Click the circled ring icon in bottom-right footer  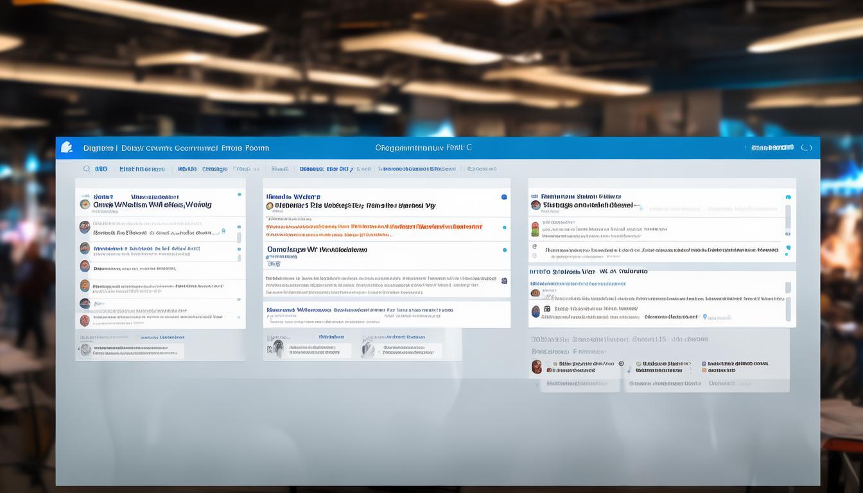[621, 364]
